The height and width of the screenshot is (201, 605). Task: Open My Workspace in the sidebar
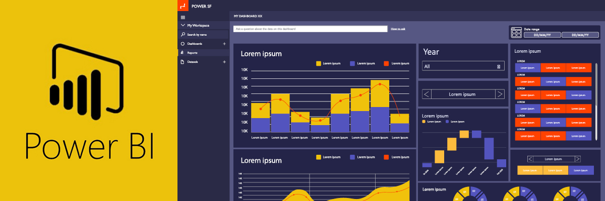click(198, 25)
